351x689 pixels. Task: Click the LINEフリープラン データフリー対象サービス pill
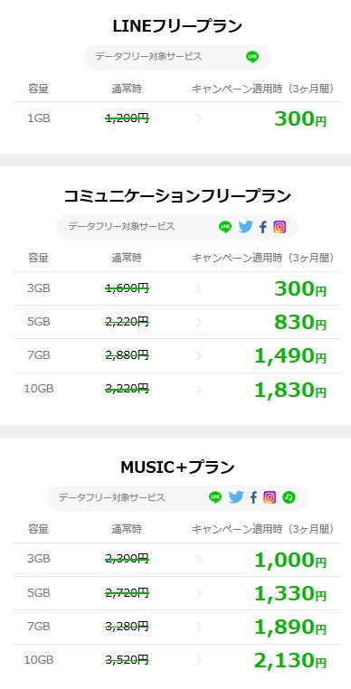coord(177,57)
